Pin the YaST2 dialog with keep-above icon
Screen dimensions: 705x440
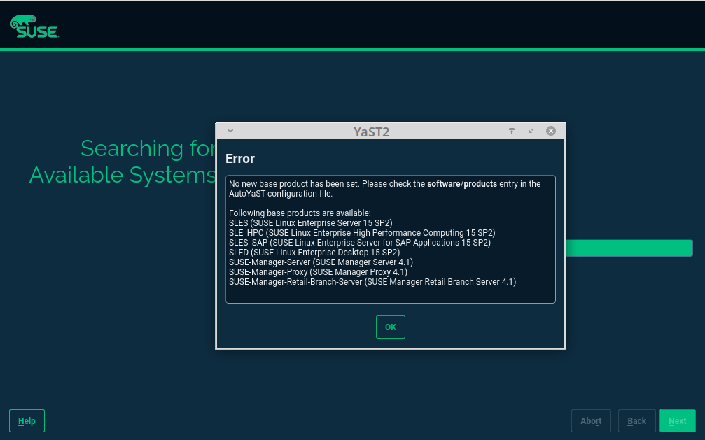tap(512, 131)
